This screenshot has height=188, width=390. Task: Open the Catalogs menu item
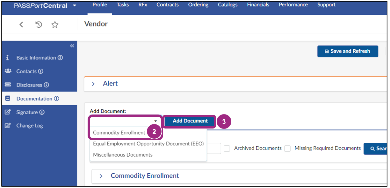point(227,4)
